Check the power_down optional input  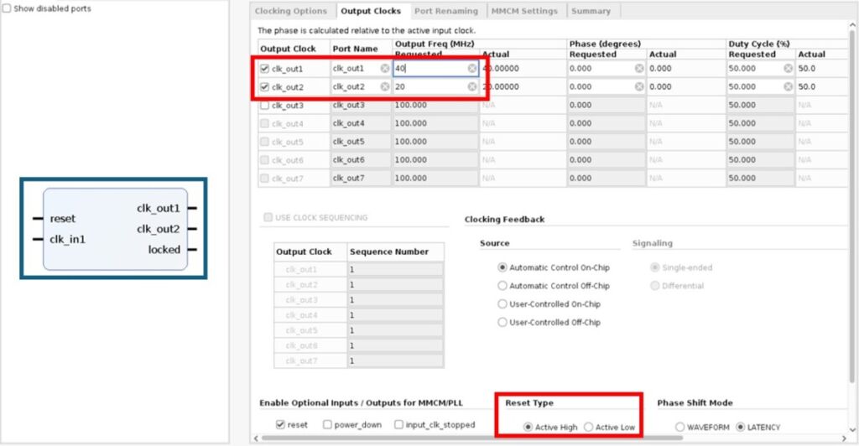tap(327, 425)
